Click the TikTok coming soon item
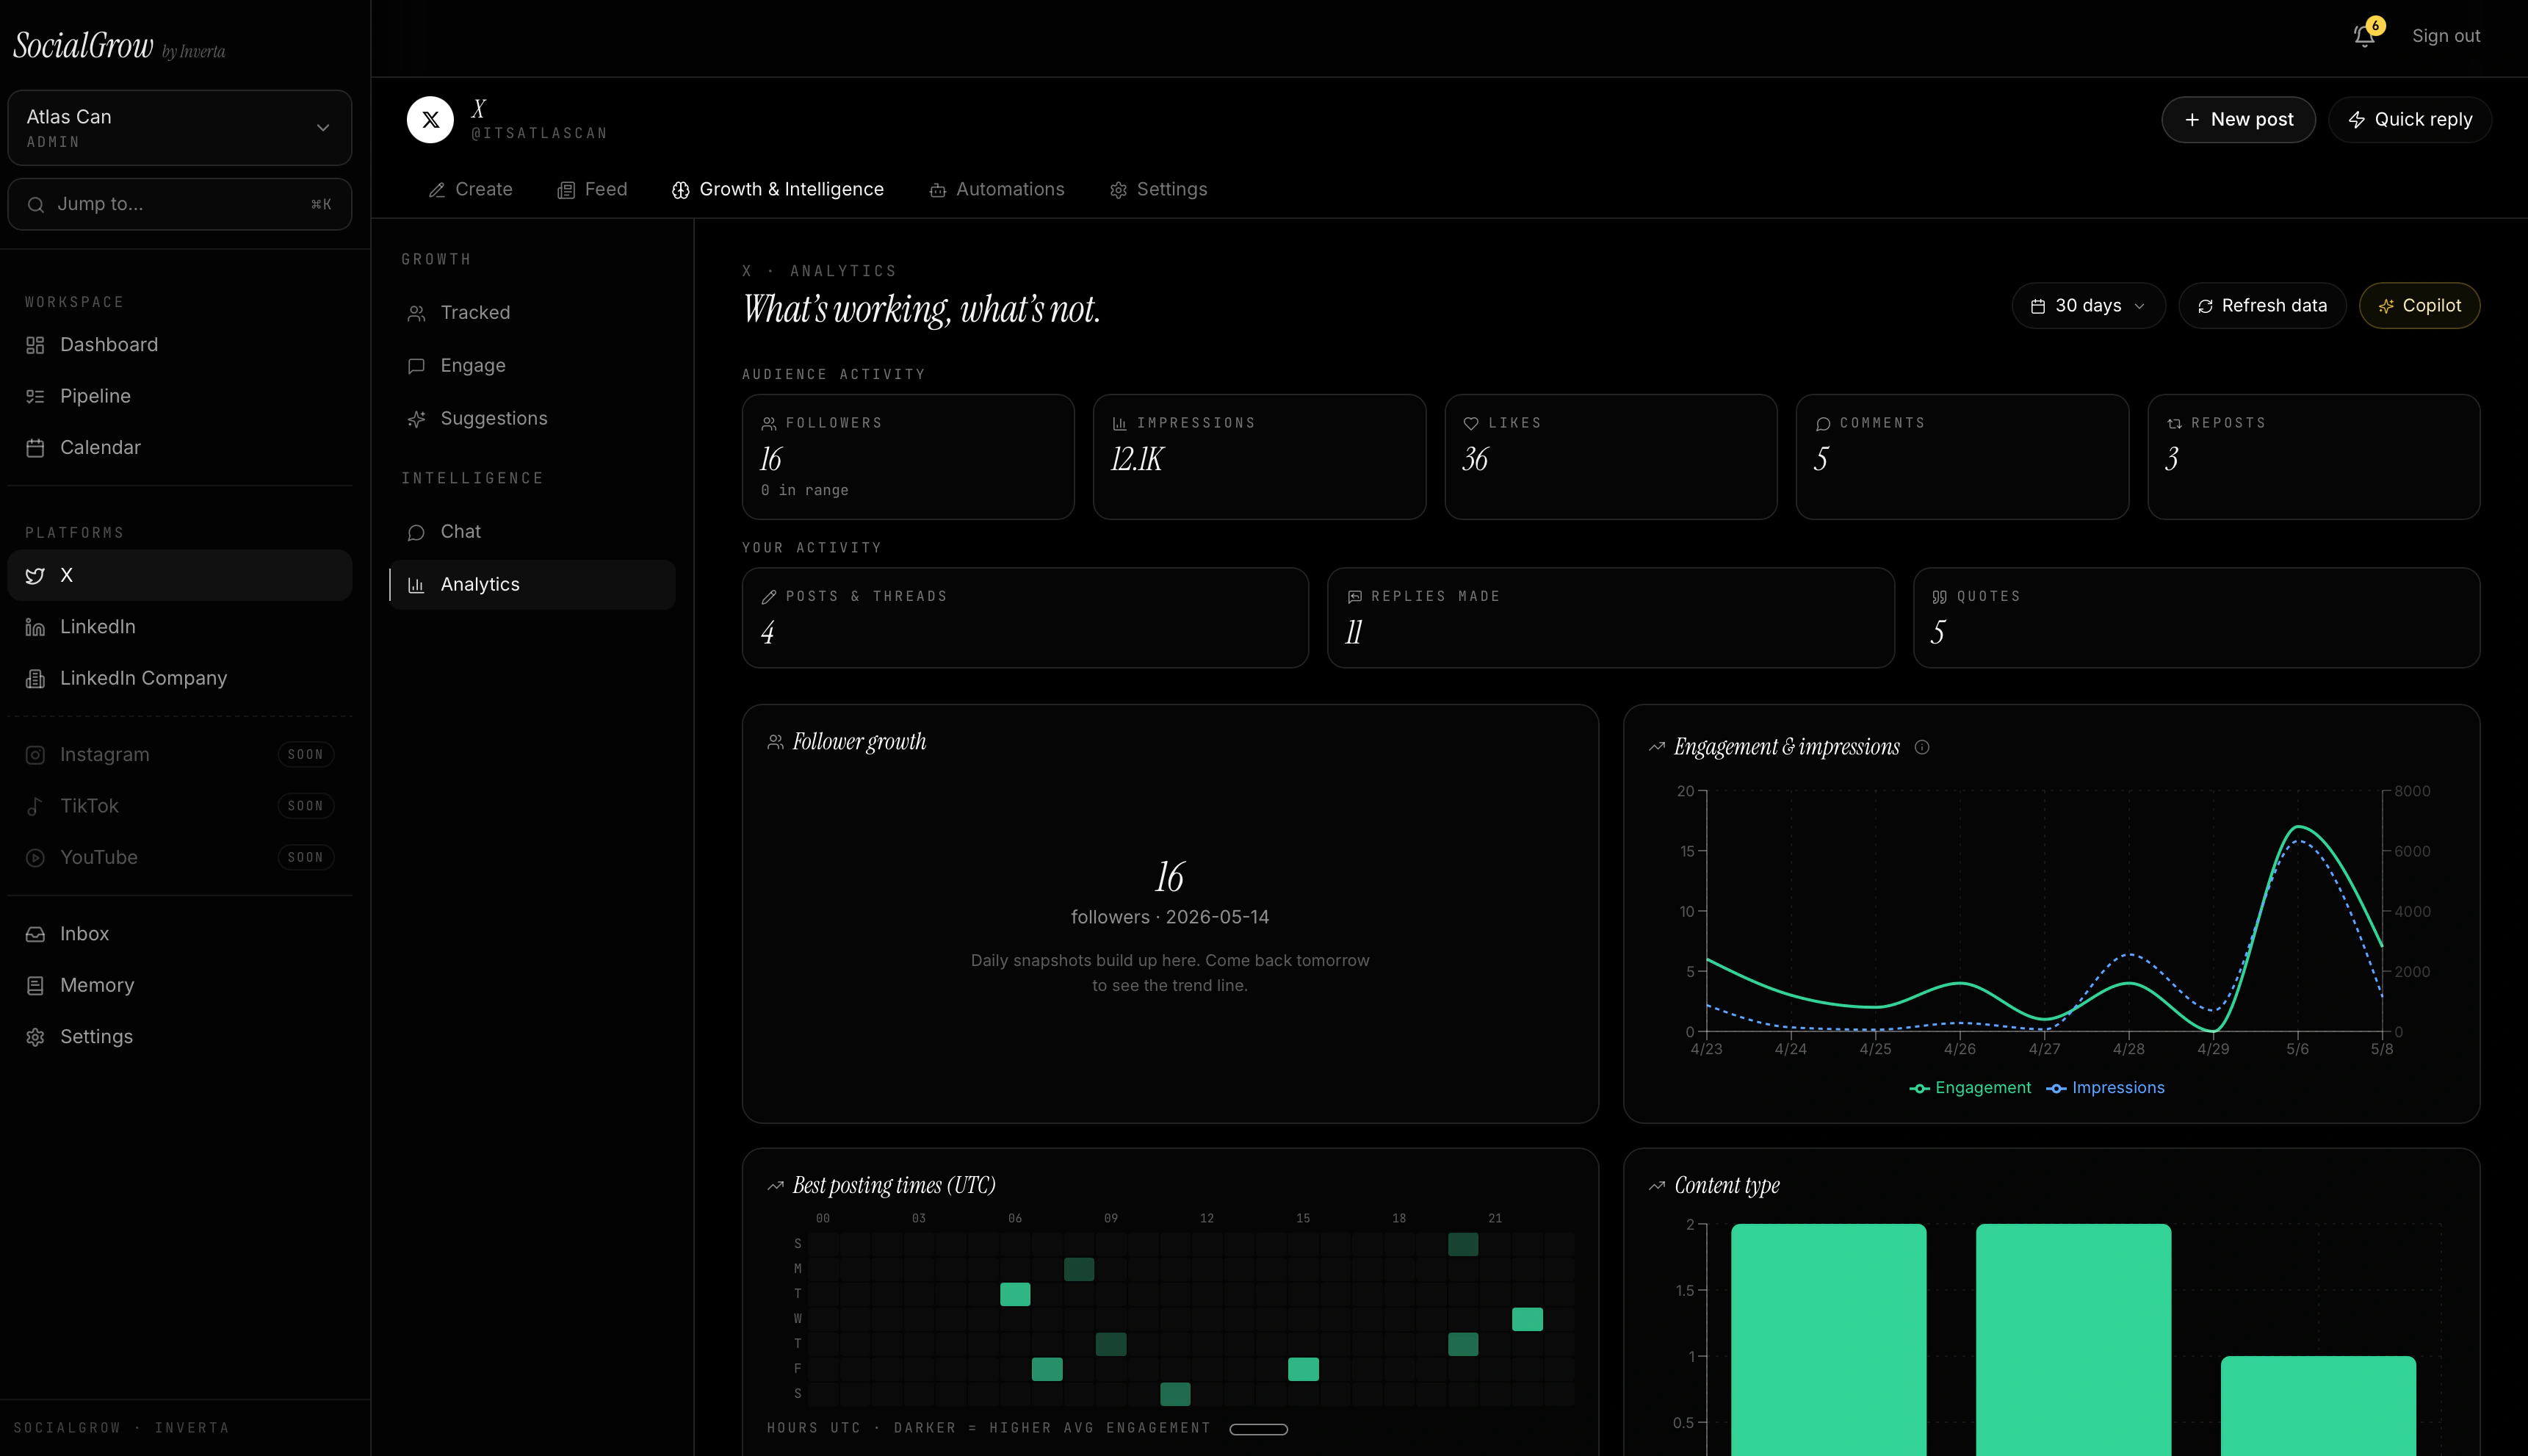The width and height of the screenshot is (2528, 1456). click(180, 806)
